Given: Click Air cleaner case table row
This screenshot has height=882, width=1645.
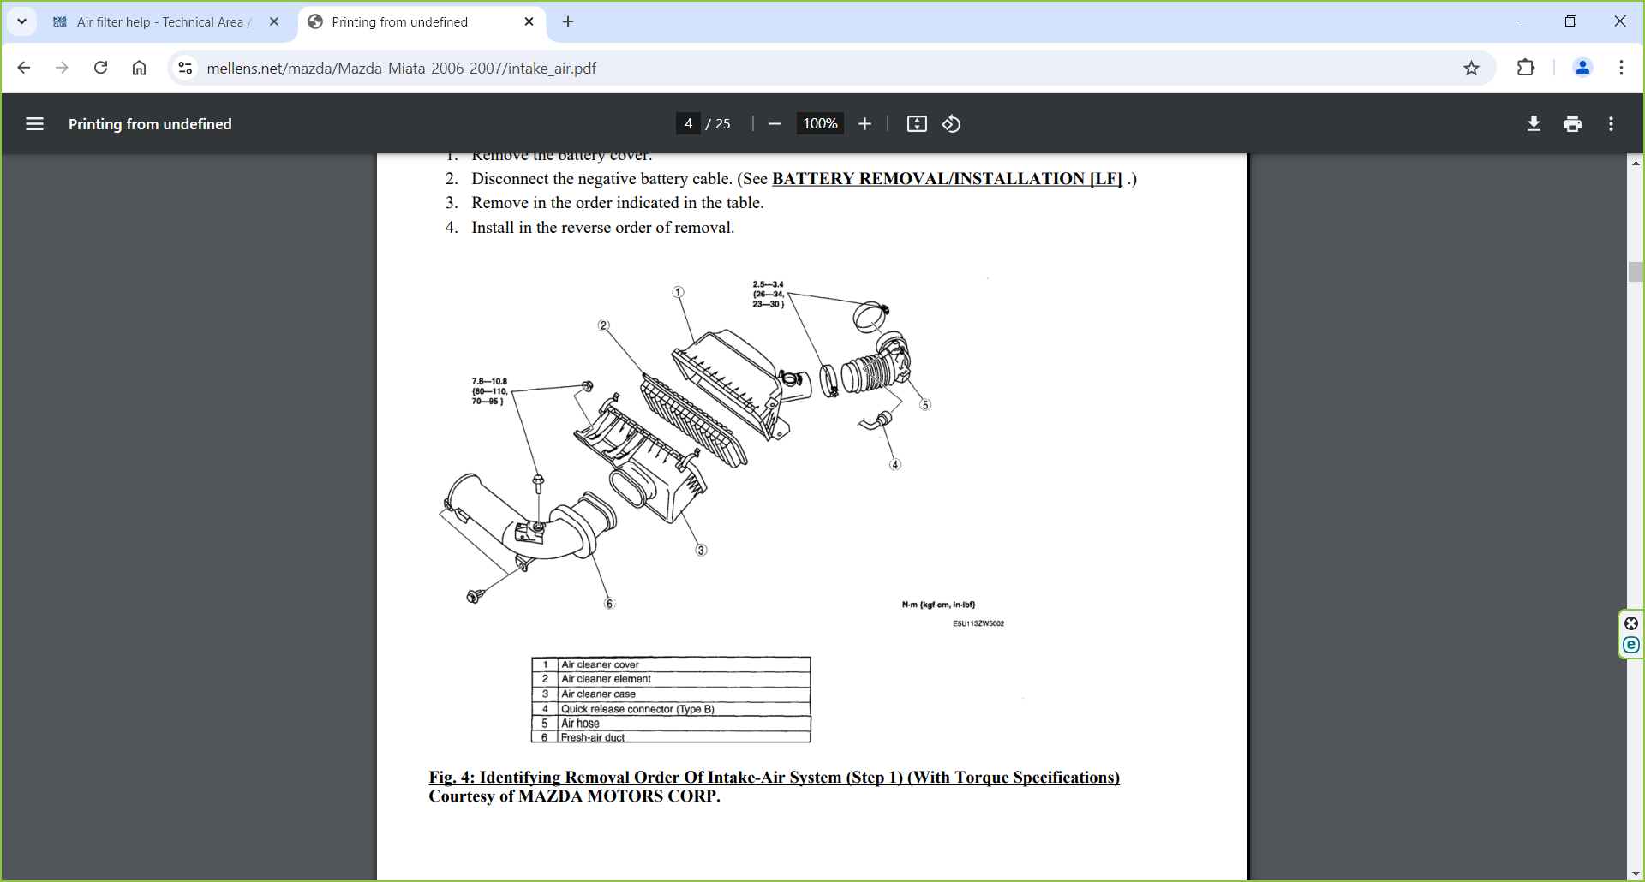Looking at the screenshot, I should 671,694.
